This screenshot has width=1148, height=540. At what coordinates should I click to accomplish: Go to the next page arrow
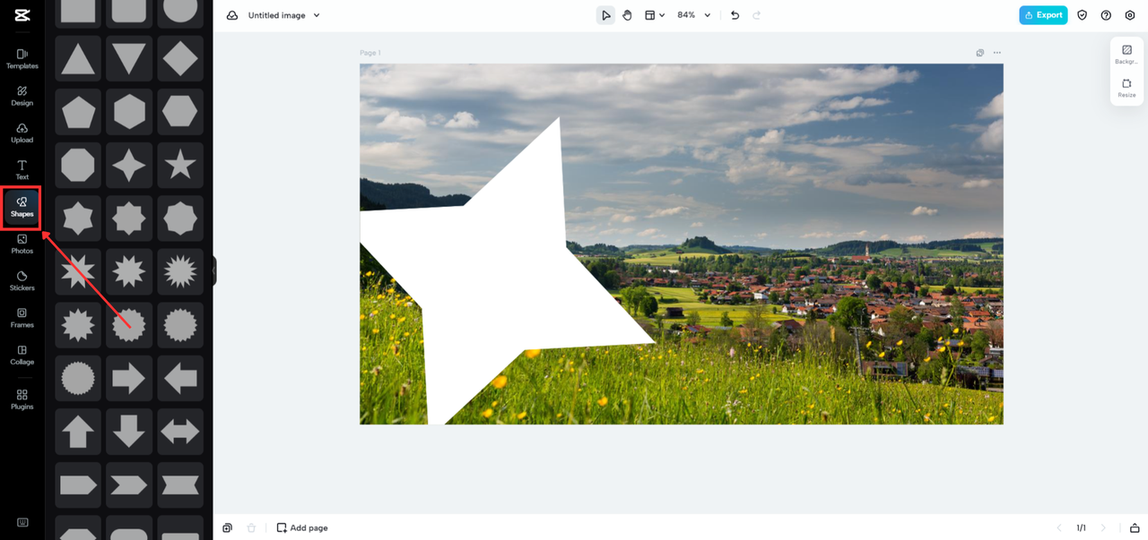(1103, 527)
